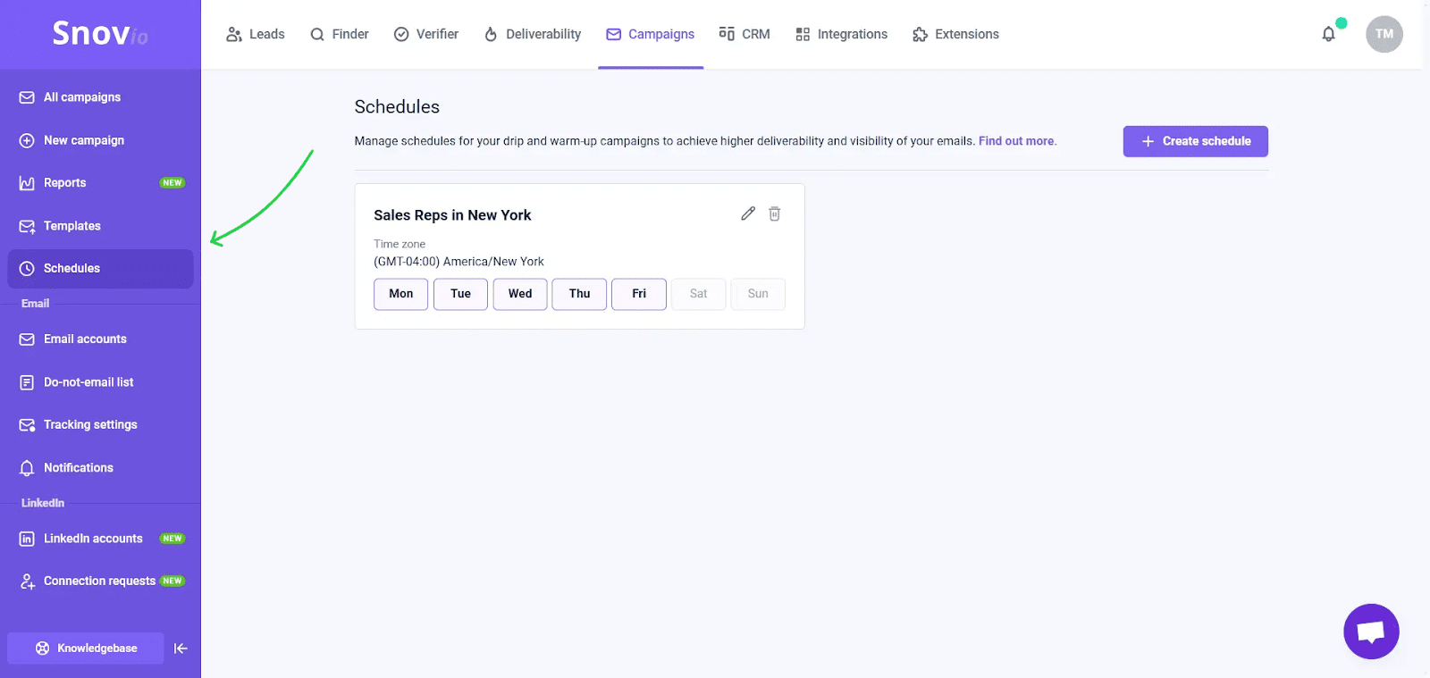Toggle Monday in the schedule

(400, 294)
